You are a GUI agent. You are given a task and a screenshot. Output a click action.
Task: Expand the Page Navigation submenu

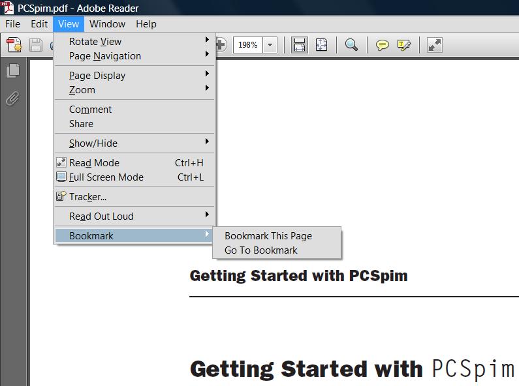click(134, 56)
